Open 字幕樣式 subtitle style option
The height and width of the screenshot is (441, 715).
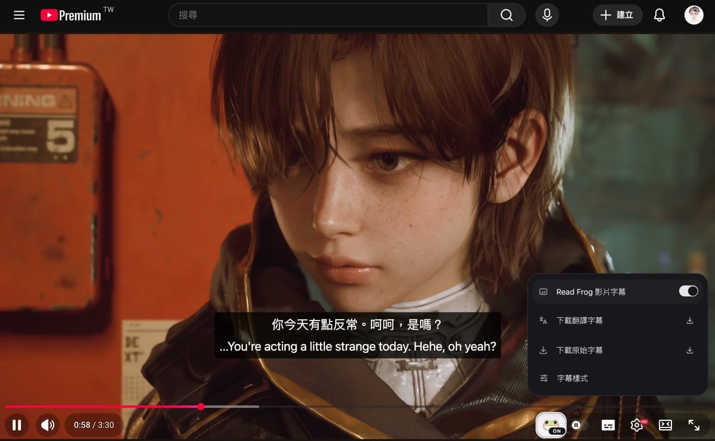coord(617,378)
